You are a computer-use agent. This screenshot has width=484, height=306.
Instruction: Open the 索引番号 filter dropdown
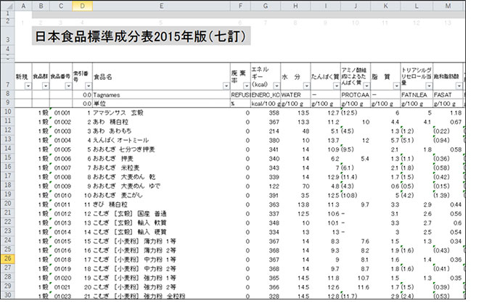(x=89, y=86)
